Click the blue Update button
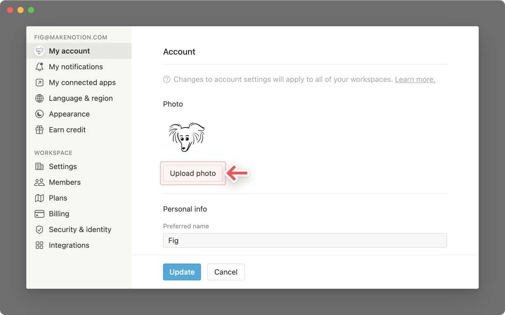This screenshot has width=505, height=315. (182, 272)
